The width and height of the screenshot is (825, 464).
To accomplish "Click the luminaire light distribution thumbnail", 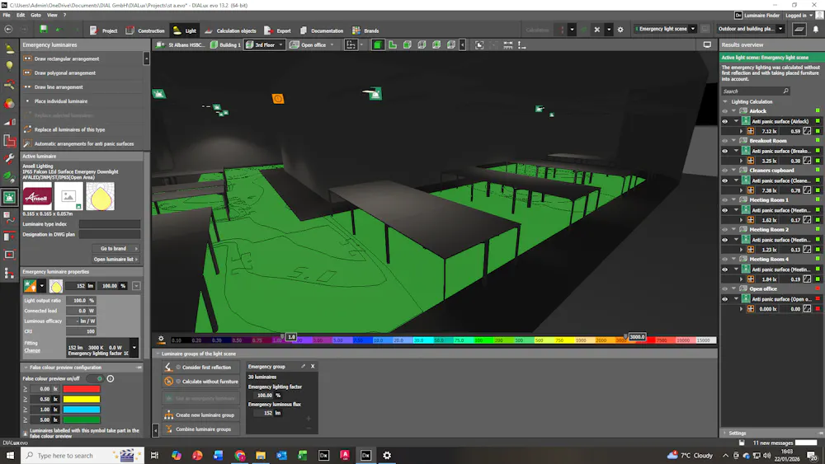I will click(x=100, y=196).
